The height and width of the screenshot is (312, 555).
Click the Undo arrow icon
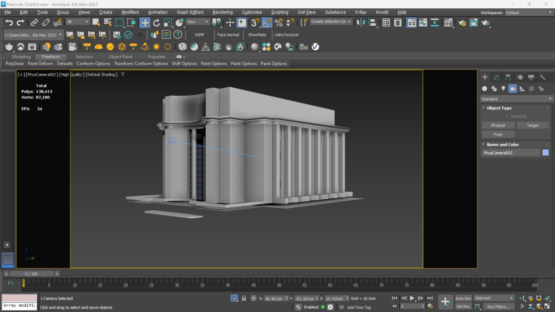(9, 23)
